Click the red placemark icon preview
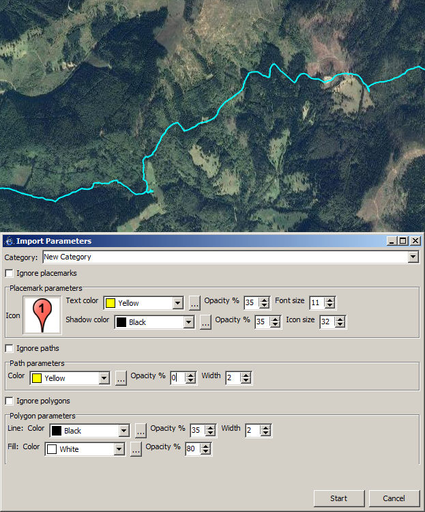 (x=42, y=315)
